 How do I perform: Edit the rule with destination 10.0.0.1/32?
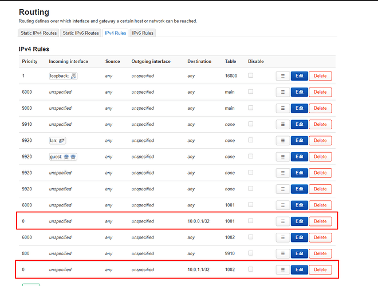(299, 221)
